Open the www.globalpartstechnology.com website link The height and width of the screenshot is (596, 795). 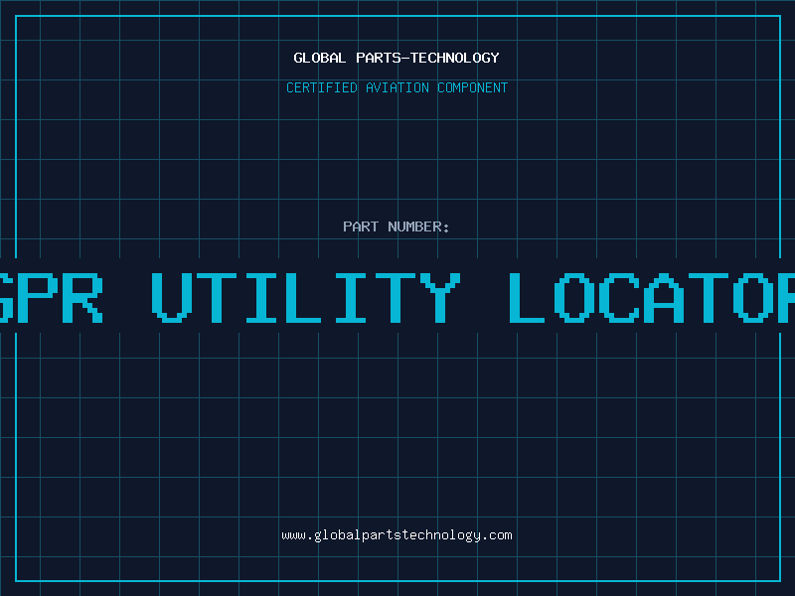point(397,535)
